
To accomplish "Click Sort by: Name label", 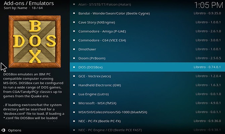I will point(15,8).
